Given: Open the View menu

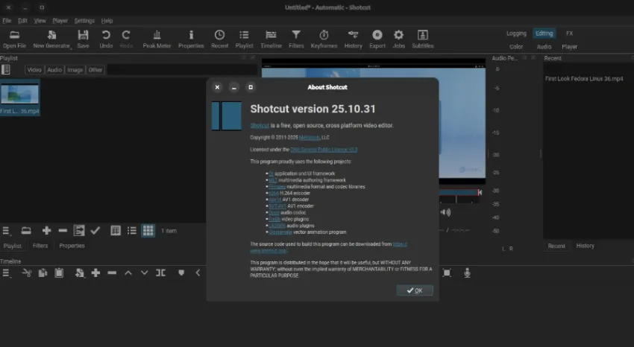Looking at the screenshot, I should (40, 21).
